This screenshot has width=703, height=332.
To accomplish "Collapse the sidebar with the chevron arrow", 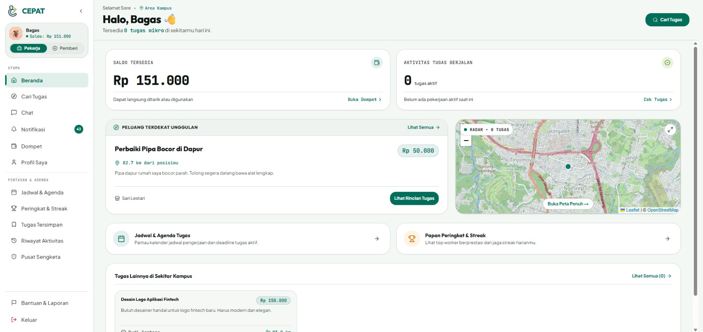I will coord(81,11).
